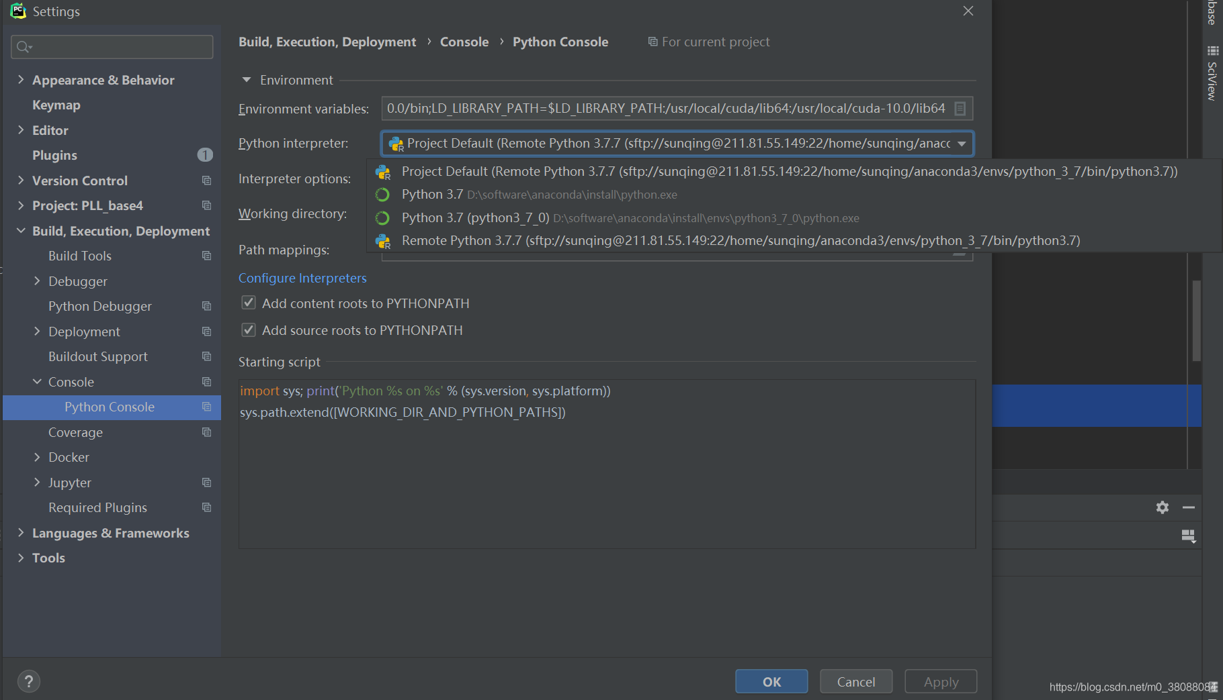Click the For current project icon
The image size is (1223, 700).
(652, 42)
